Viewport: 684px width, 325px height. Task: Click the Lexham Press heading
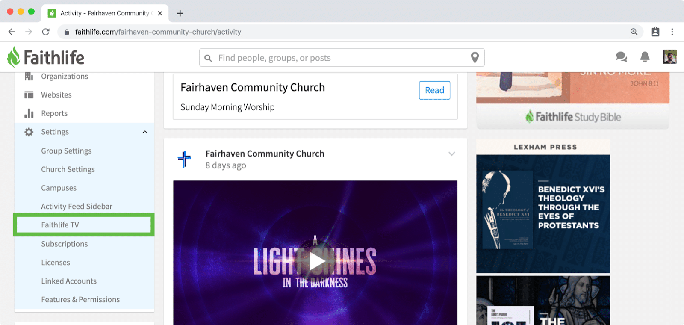point(545,147)
